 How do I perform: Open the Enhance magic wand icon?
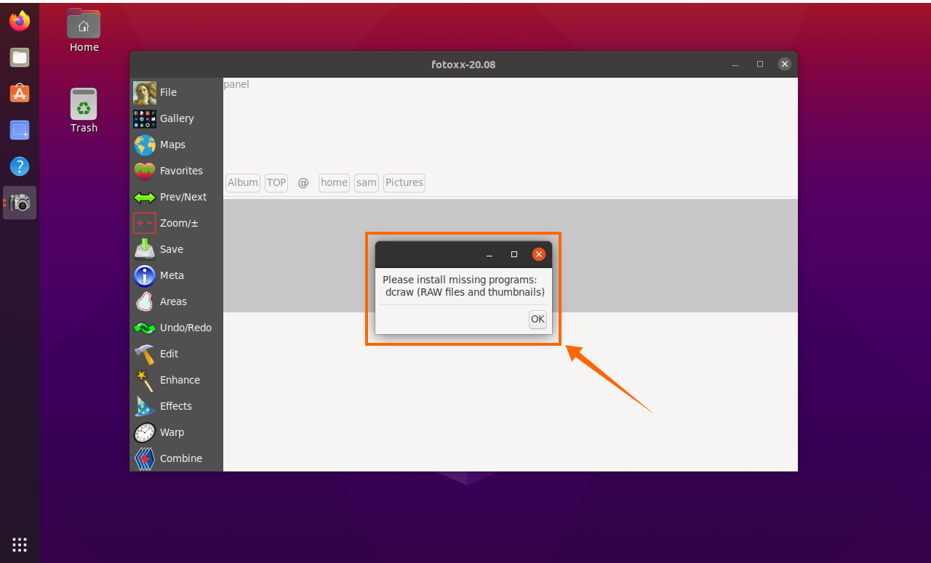tap(145, 380)
